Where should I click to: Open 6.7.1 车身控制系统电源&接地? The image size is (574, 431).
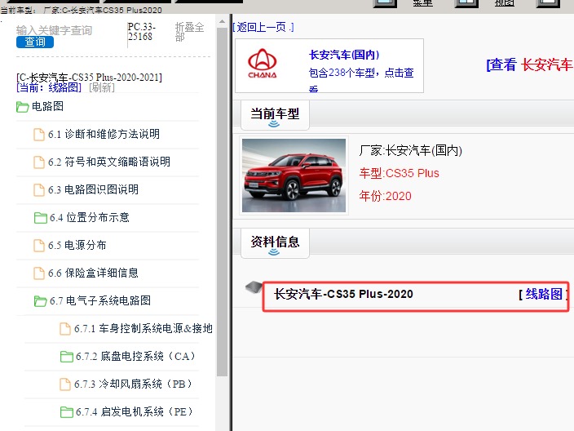143,328
